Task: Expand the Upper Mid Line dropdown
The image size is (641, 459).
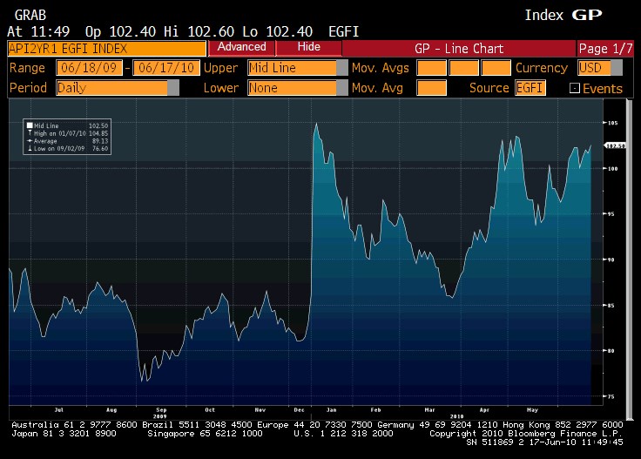Action: coord(342,68)
